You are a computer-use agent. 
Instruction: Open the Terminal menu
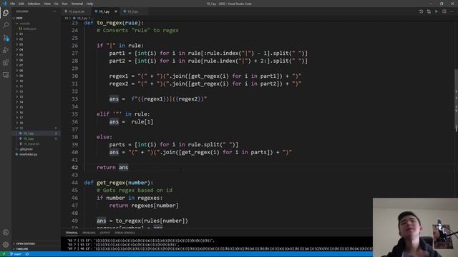pos(77,4)
